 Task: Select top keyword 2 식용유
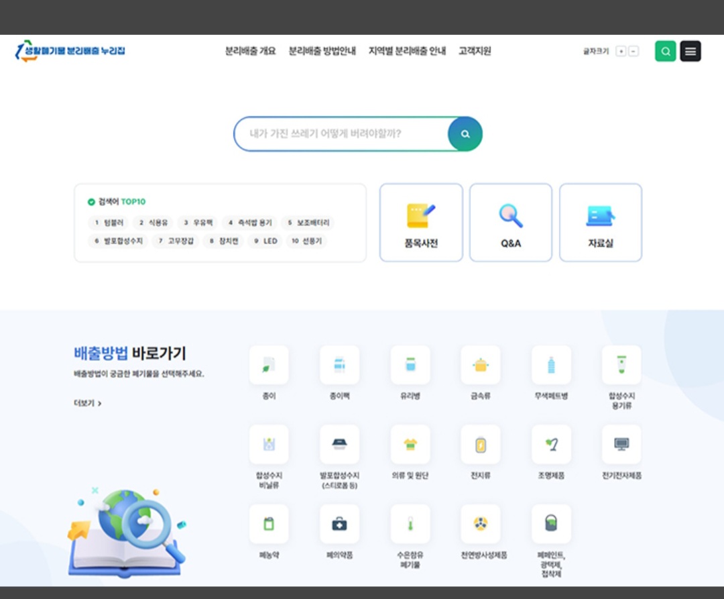pyautogui.click(x=154, y=223)
